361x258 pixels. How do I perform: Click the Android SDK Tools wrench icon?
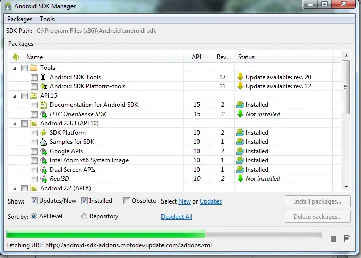pyautogui.click(x=43, y=77)
